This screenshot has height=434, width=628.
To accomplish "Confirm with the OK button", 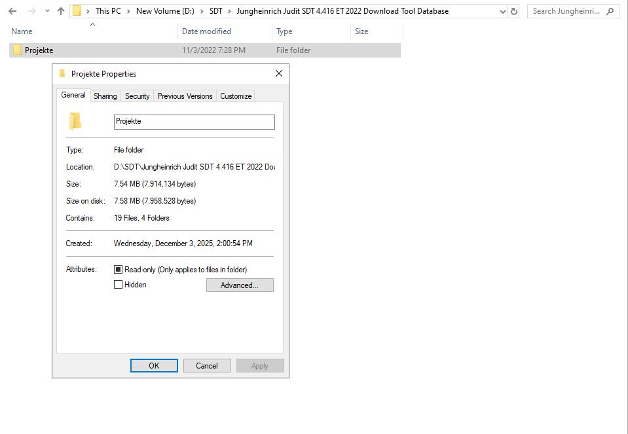I will (x=154, y=365).
